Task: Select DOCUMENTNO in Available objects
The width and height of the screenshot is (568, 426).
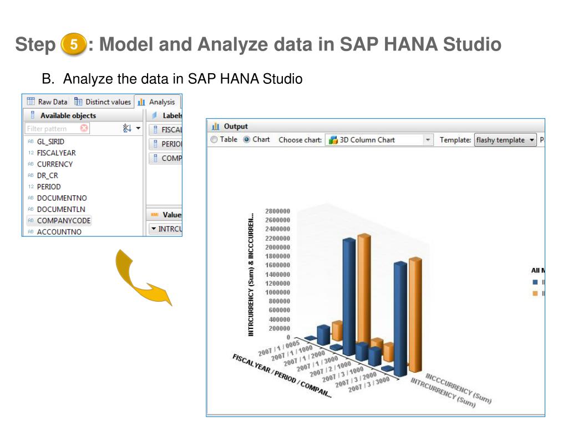Action: click(62, 198)
